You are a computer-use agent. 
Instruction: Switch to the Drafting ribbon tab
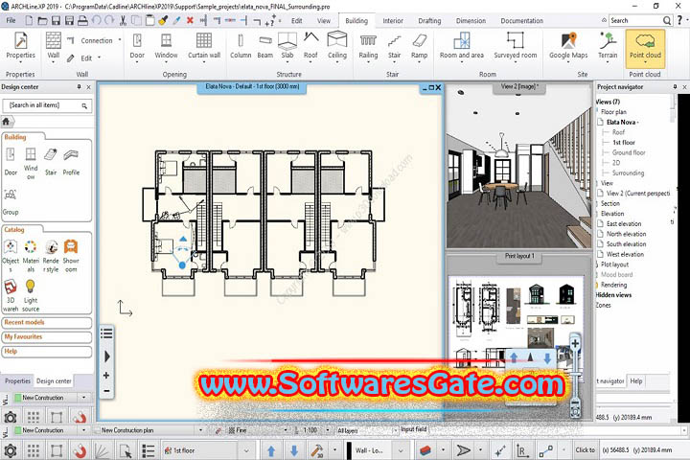[x=429, y=21]
